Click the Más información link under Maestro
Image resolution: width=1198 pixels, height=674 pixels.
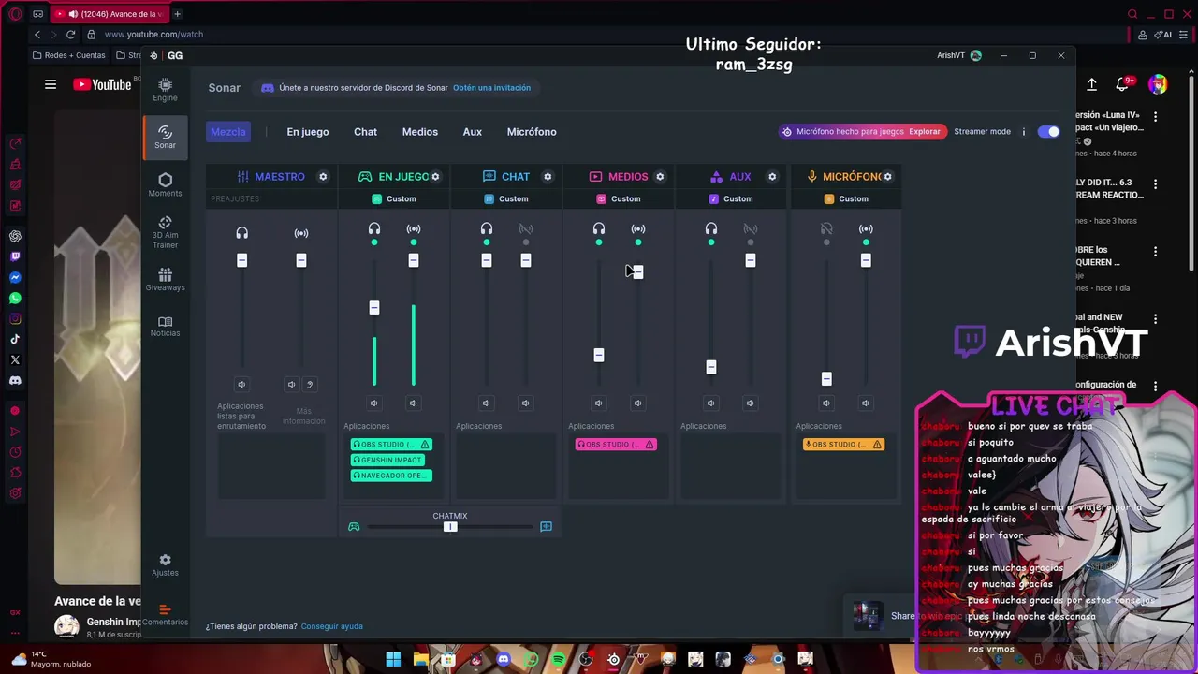point(304,416)
